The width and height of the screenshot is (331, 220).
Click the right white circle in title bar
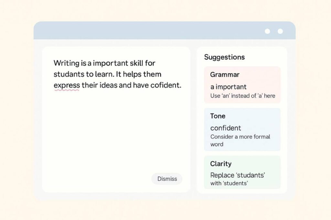(280, 31)
